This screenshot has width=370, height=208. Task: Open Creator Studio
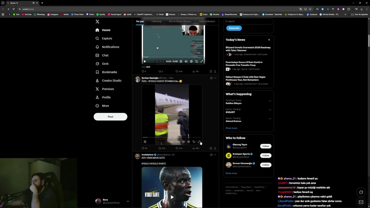point(108,81)
